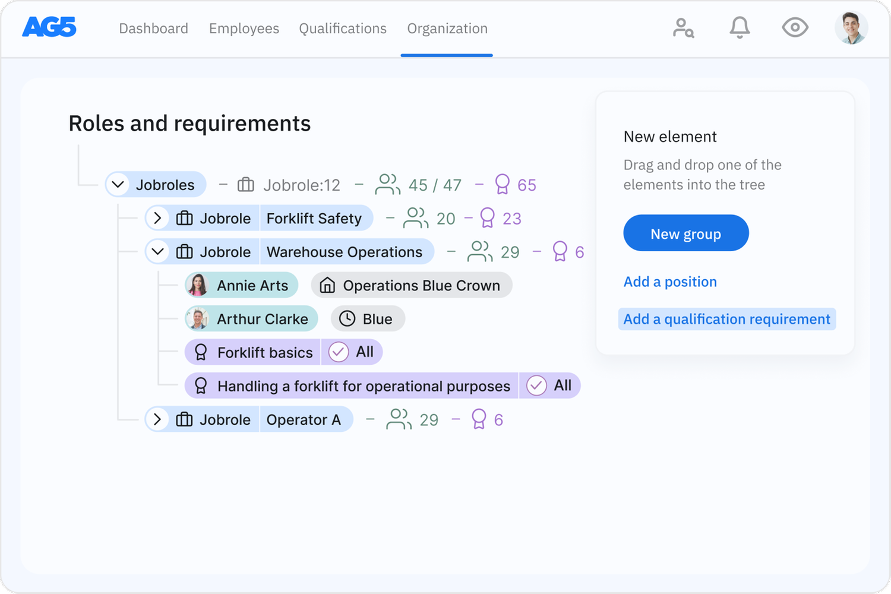This screenshot has width=891, height=594.
Task: Click the ribbon icon on Warehouse Operations row
Action: 560,251
